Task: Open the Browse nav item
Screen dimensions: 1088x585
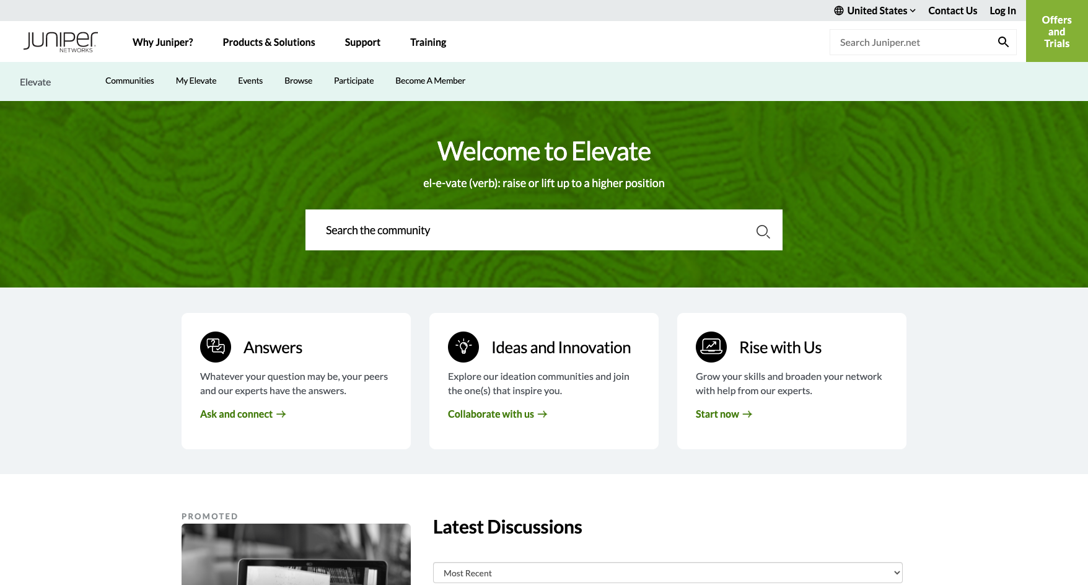Action: [x=298, y=81]
